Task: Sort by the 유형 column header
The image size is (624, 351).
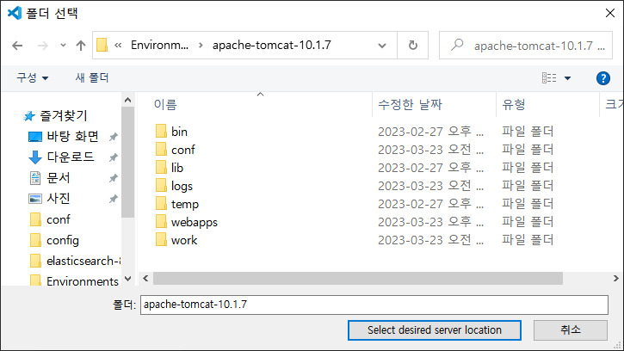Action: click(x=513, y=105)
